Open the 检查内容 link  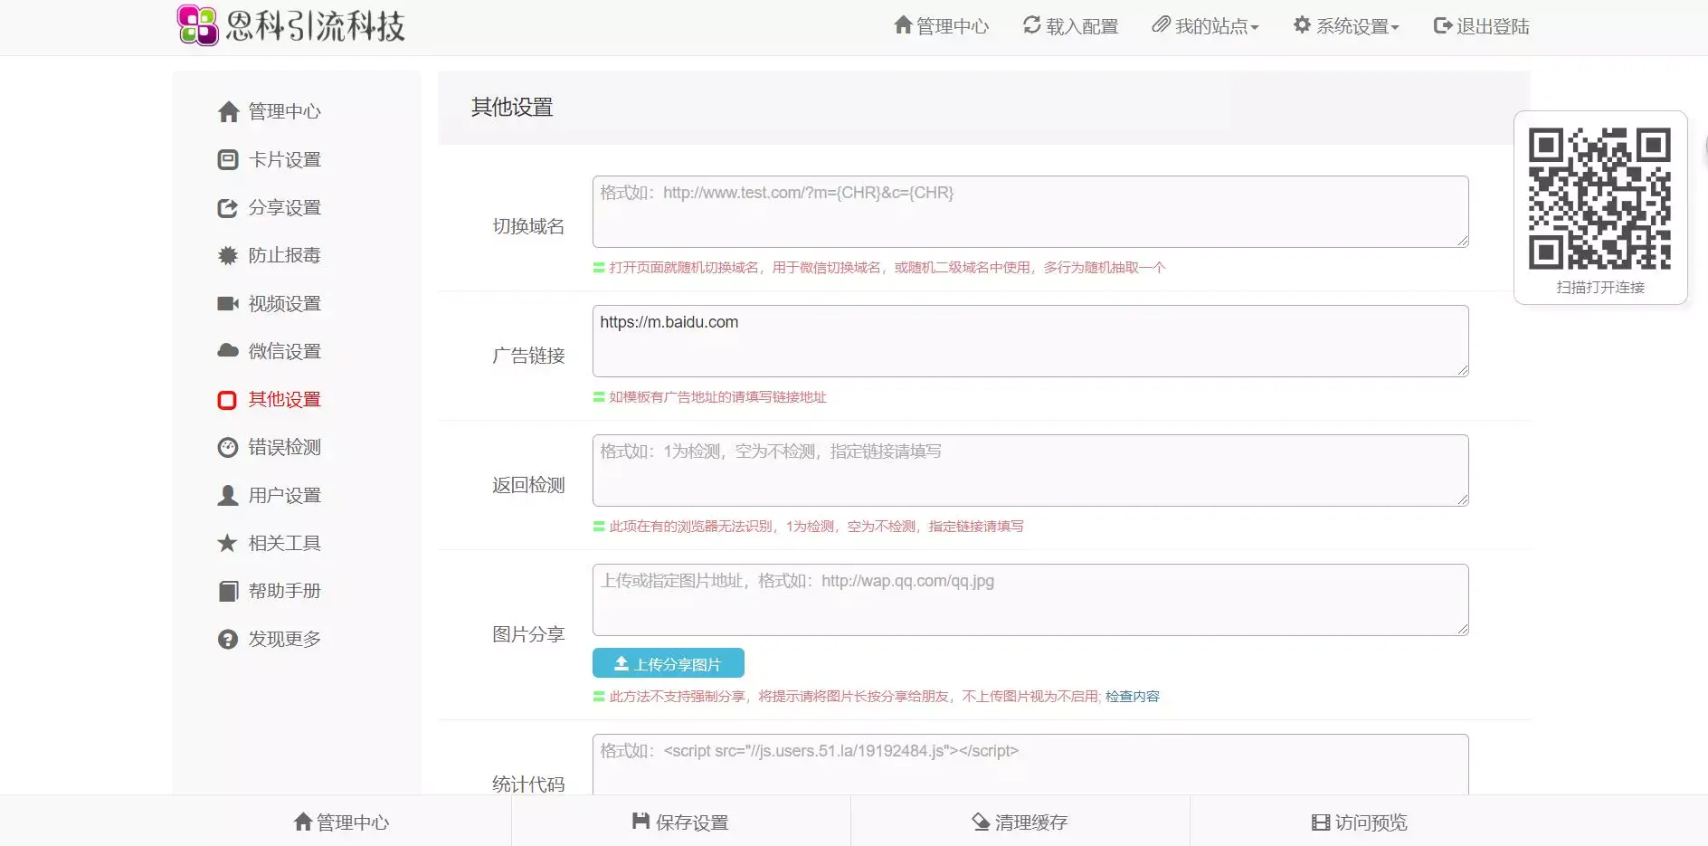click(1132, 696)
